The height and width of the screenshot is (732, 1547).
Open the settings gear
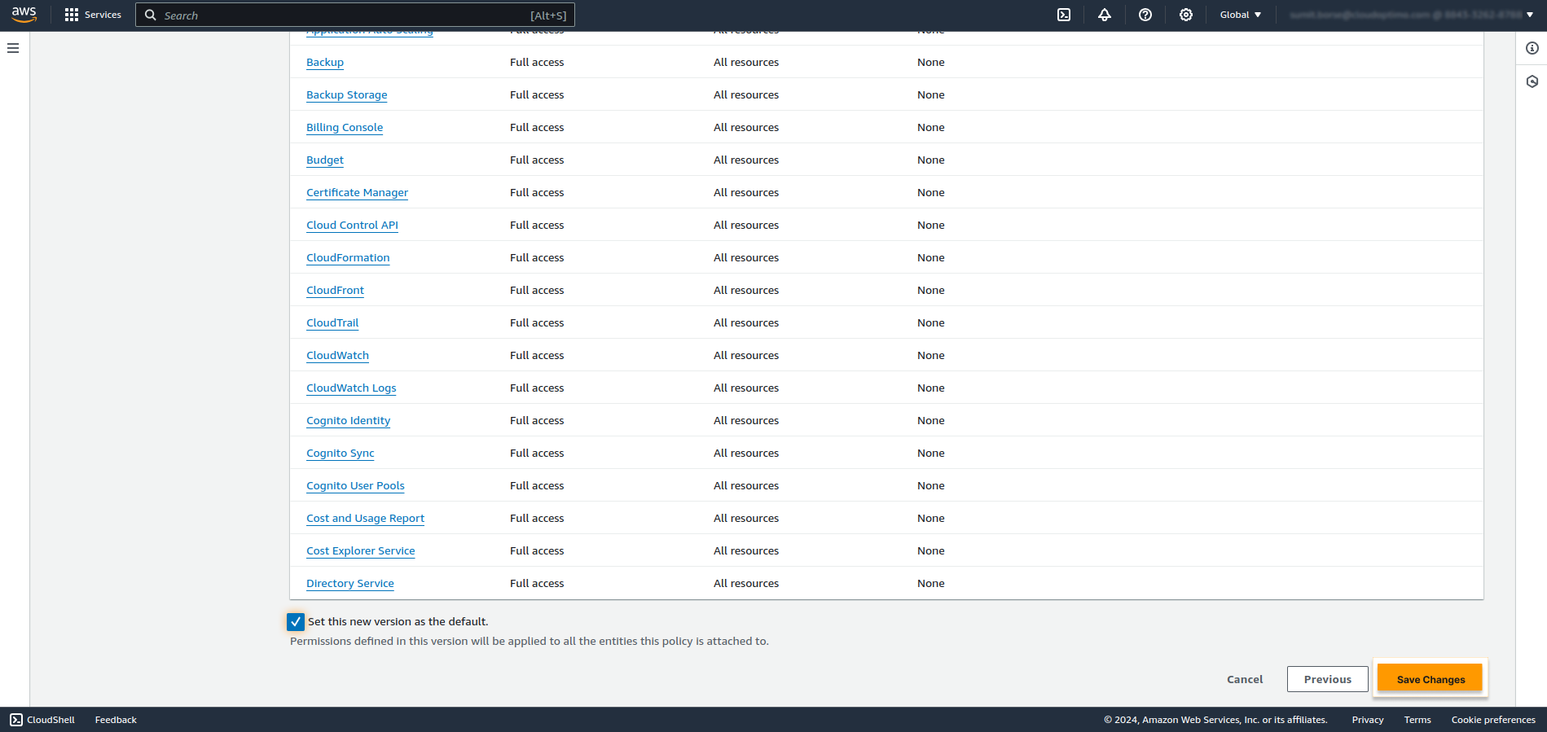(1186, 15)
